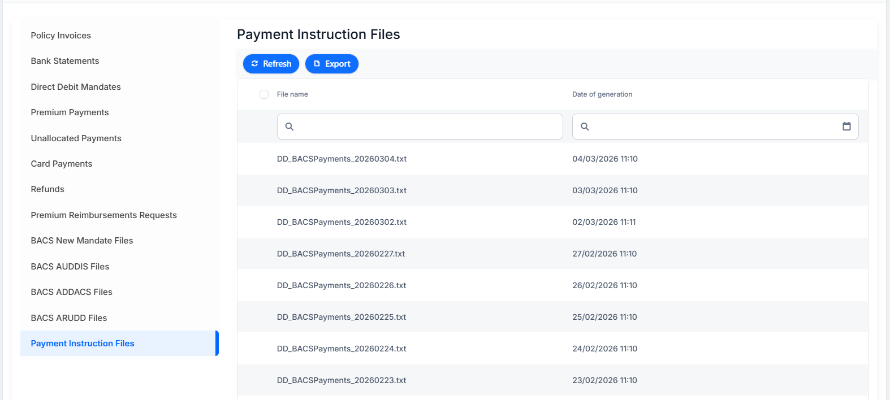Select row DD_BACSPayments_20260304.txt
This screenshot has width=890, height=400.
(552, 159)
